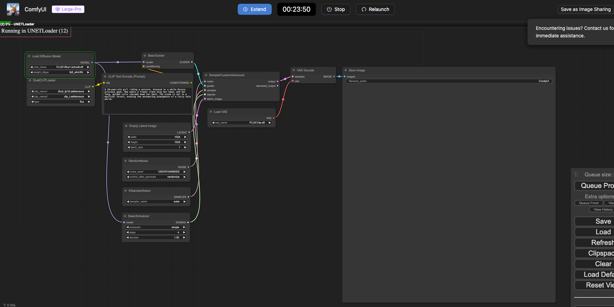The width and height of the screenshot is (614, 307).
Task: Click the GUIDER output port on BasicGuider
Action: point(192,62)
